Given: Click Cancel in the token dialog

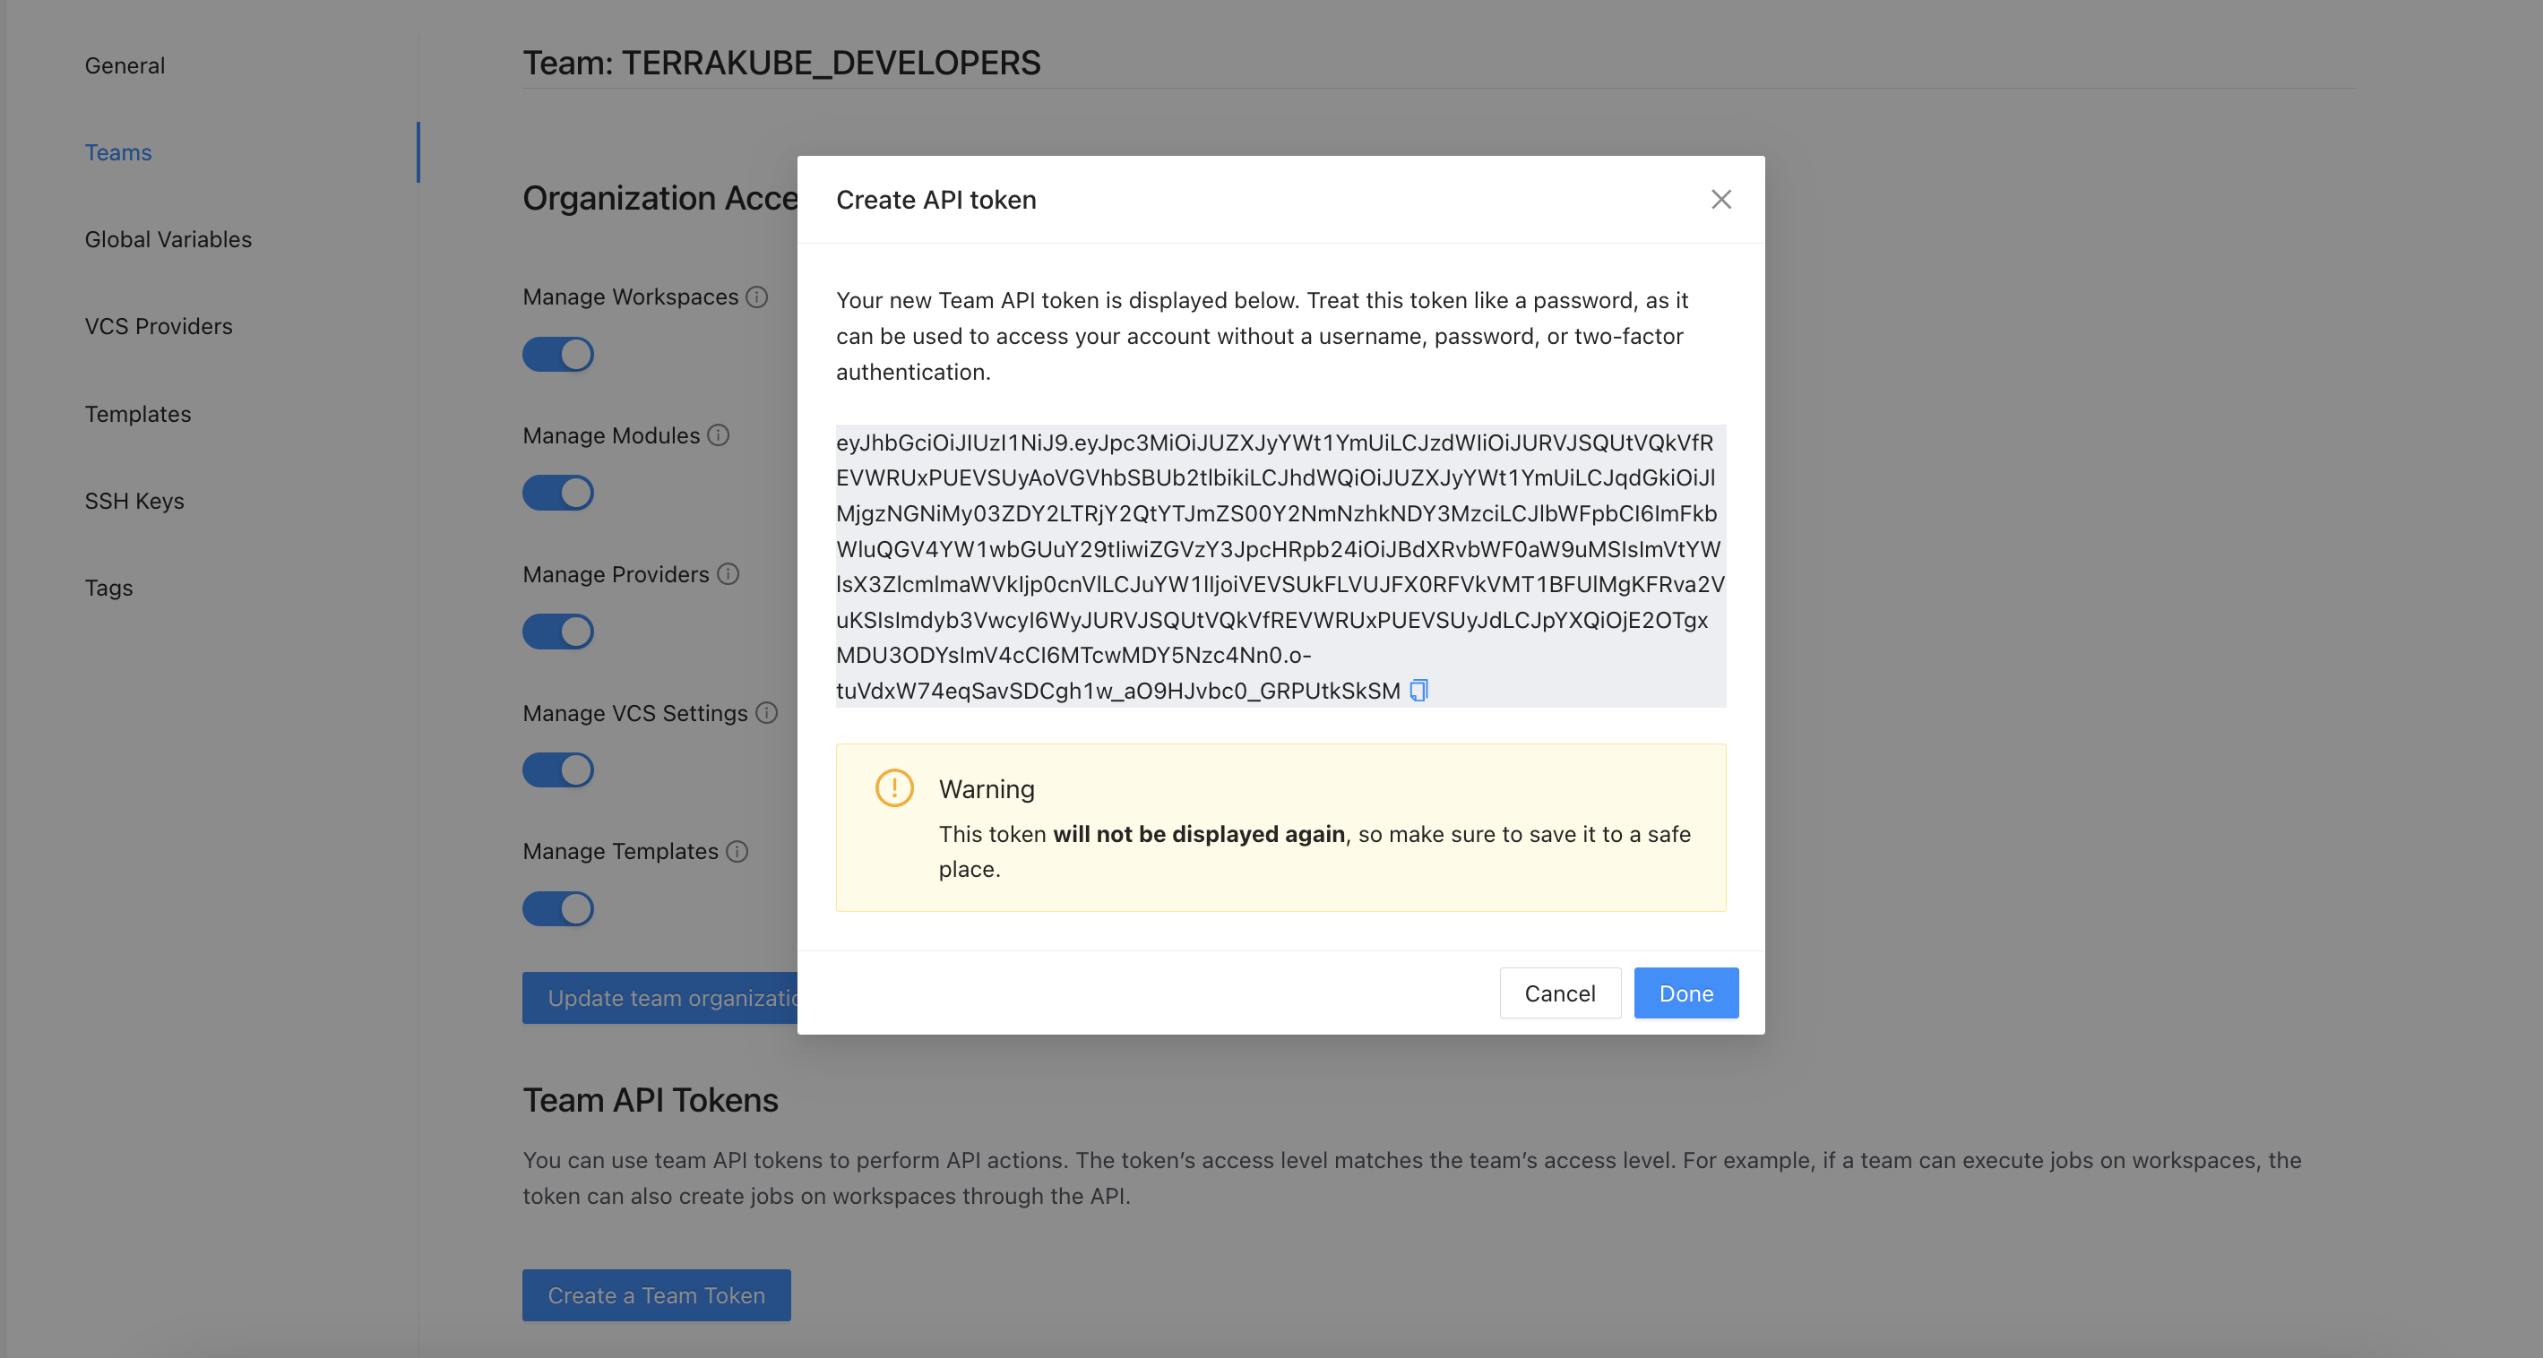Looking at the screenshot, I should click(x=1559, y=993).
